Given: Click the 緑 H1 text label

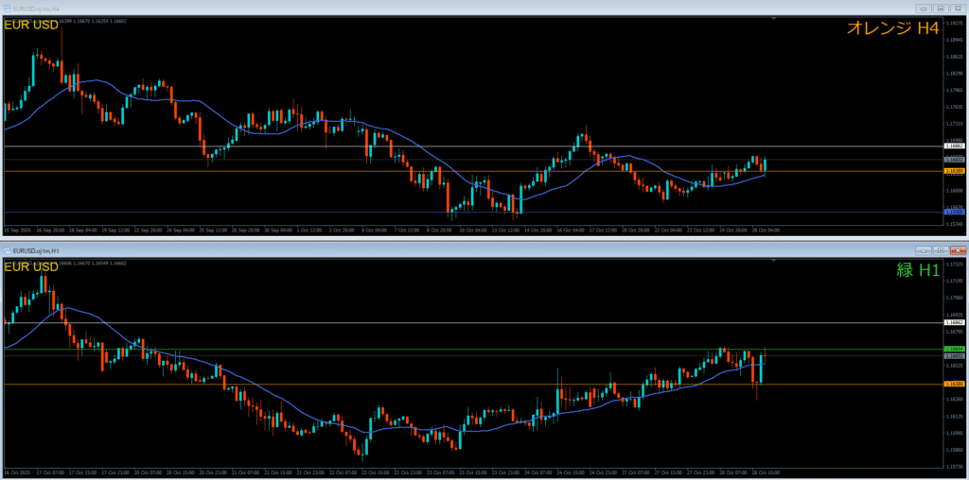Looking at the screenshot, I should 916,270.
